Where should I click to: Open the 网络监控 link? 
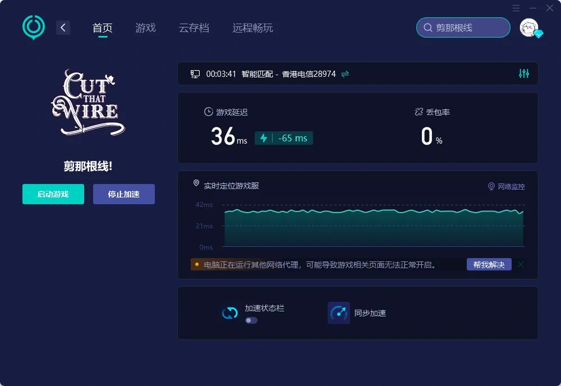point(506,186)
